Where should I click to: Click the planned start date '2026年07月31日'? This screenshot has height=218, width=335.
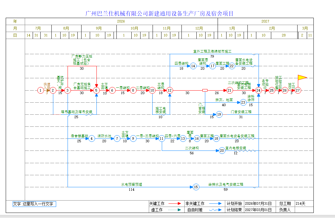click(x=259, y=203)
